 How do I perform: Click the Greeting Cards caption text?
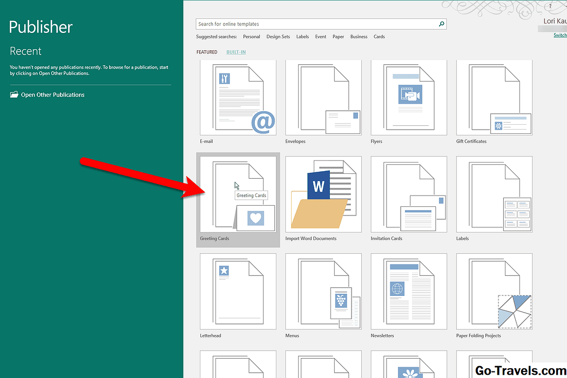point(214,238)
